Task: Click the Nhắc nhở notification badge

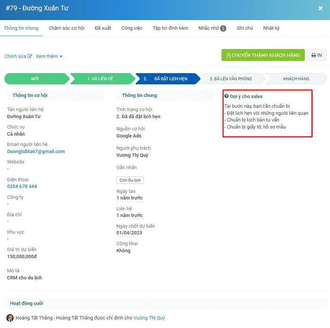Action: pyautogui.click(x=223, y=28)
